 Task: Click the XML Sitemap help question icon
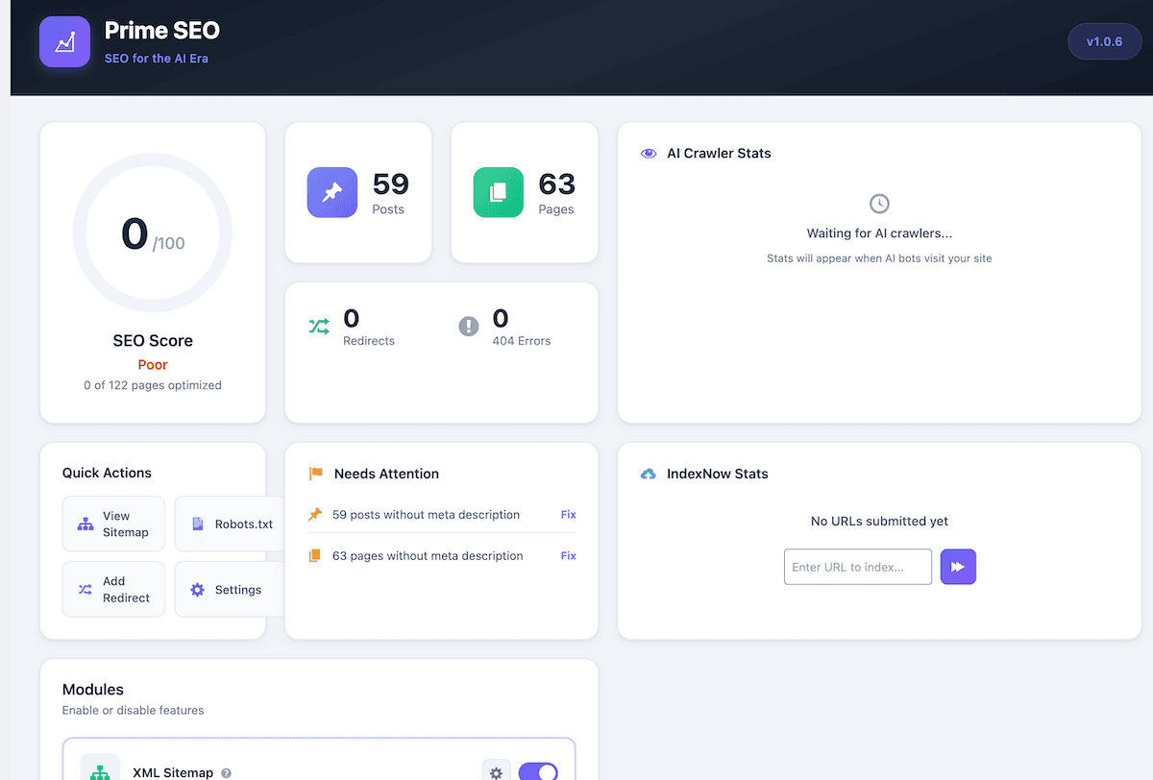(227, 772)
